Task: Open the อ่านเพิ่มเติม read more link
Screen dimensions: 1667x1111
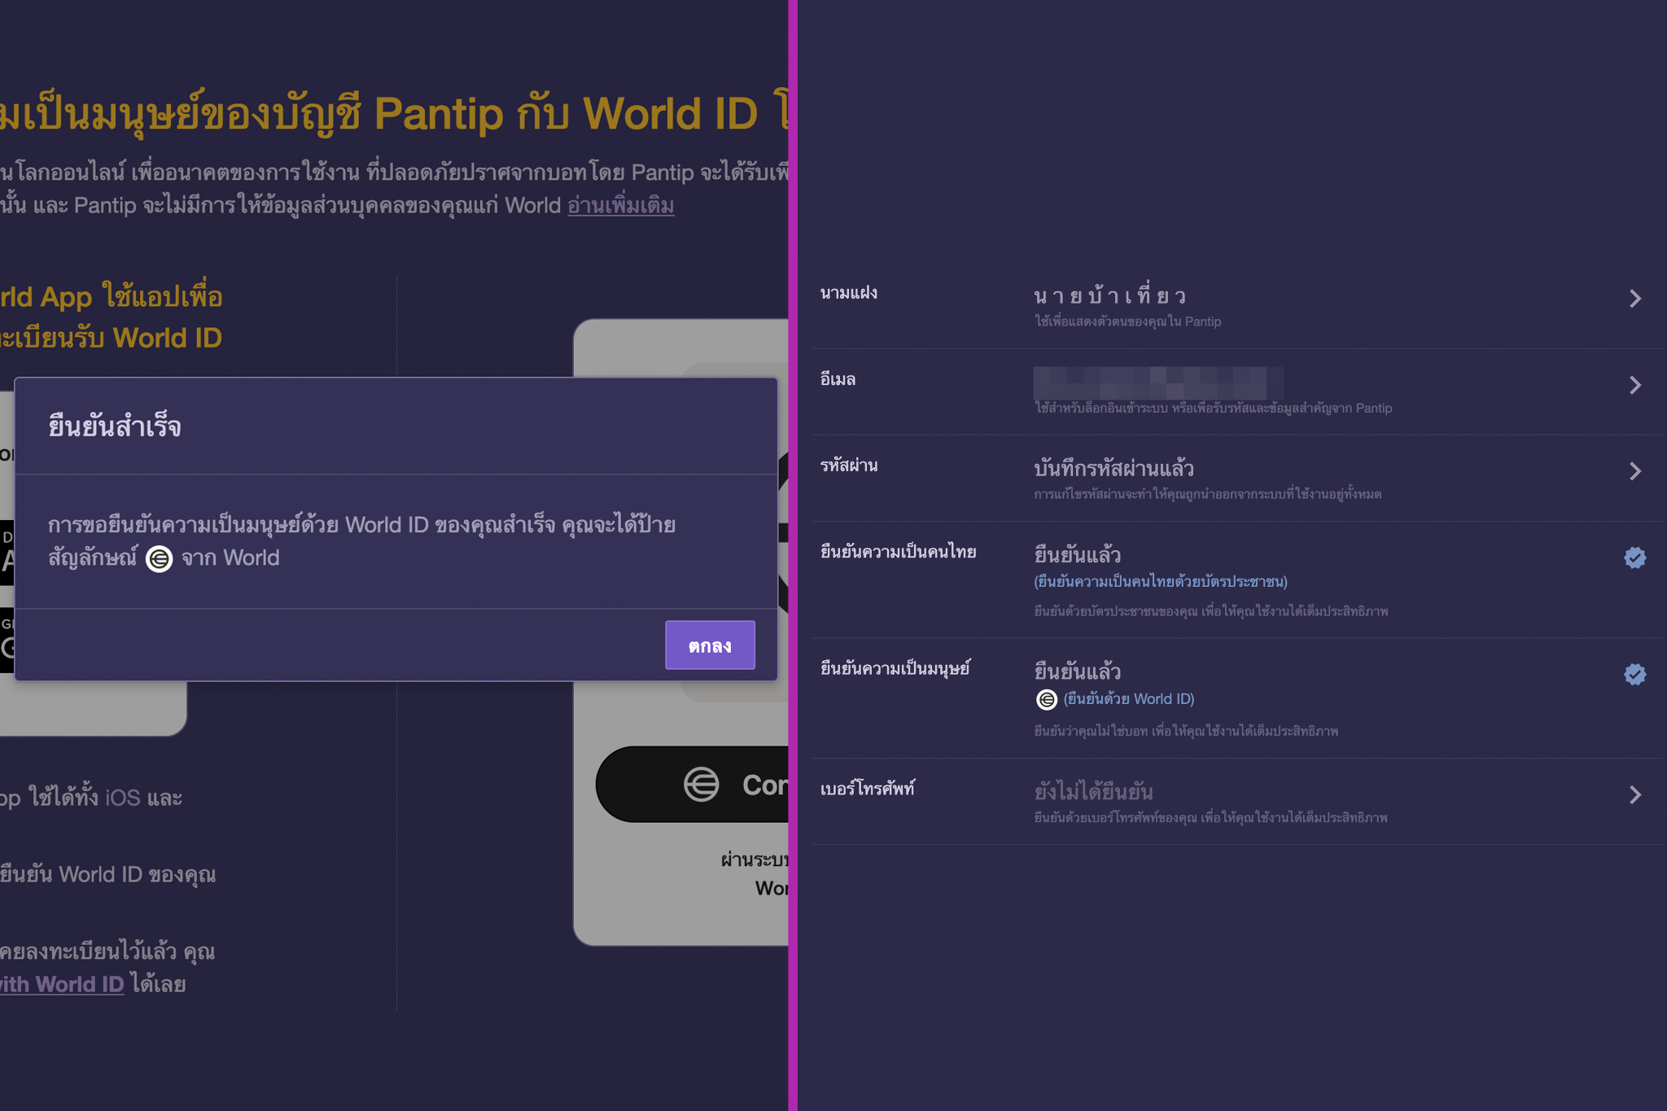Action: [x=620, y=205]
